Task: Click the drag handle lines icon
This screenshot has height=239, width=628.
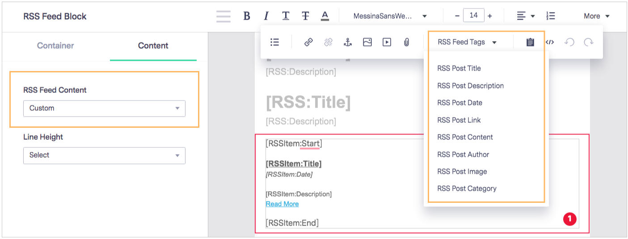Action: tap(223, 16)
